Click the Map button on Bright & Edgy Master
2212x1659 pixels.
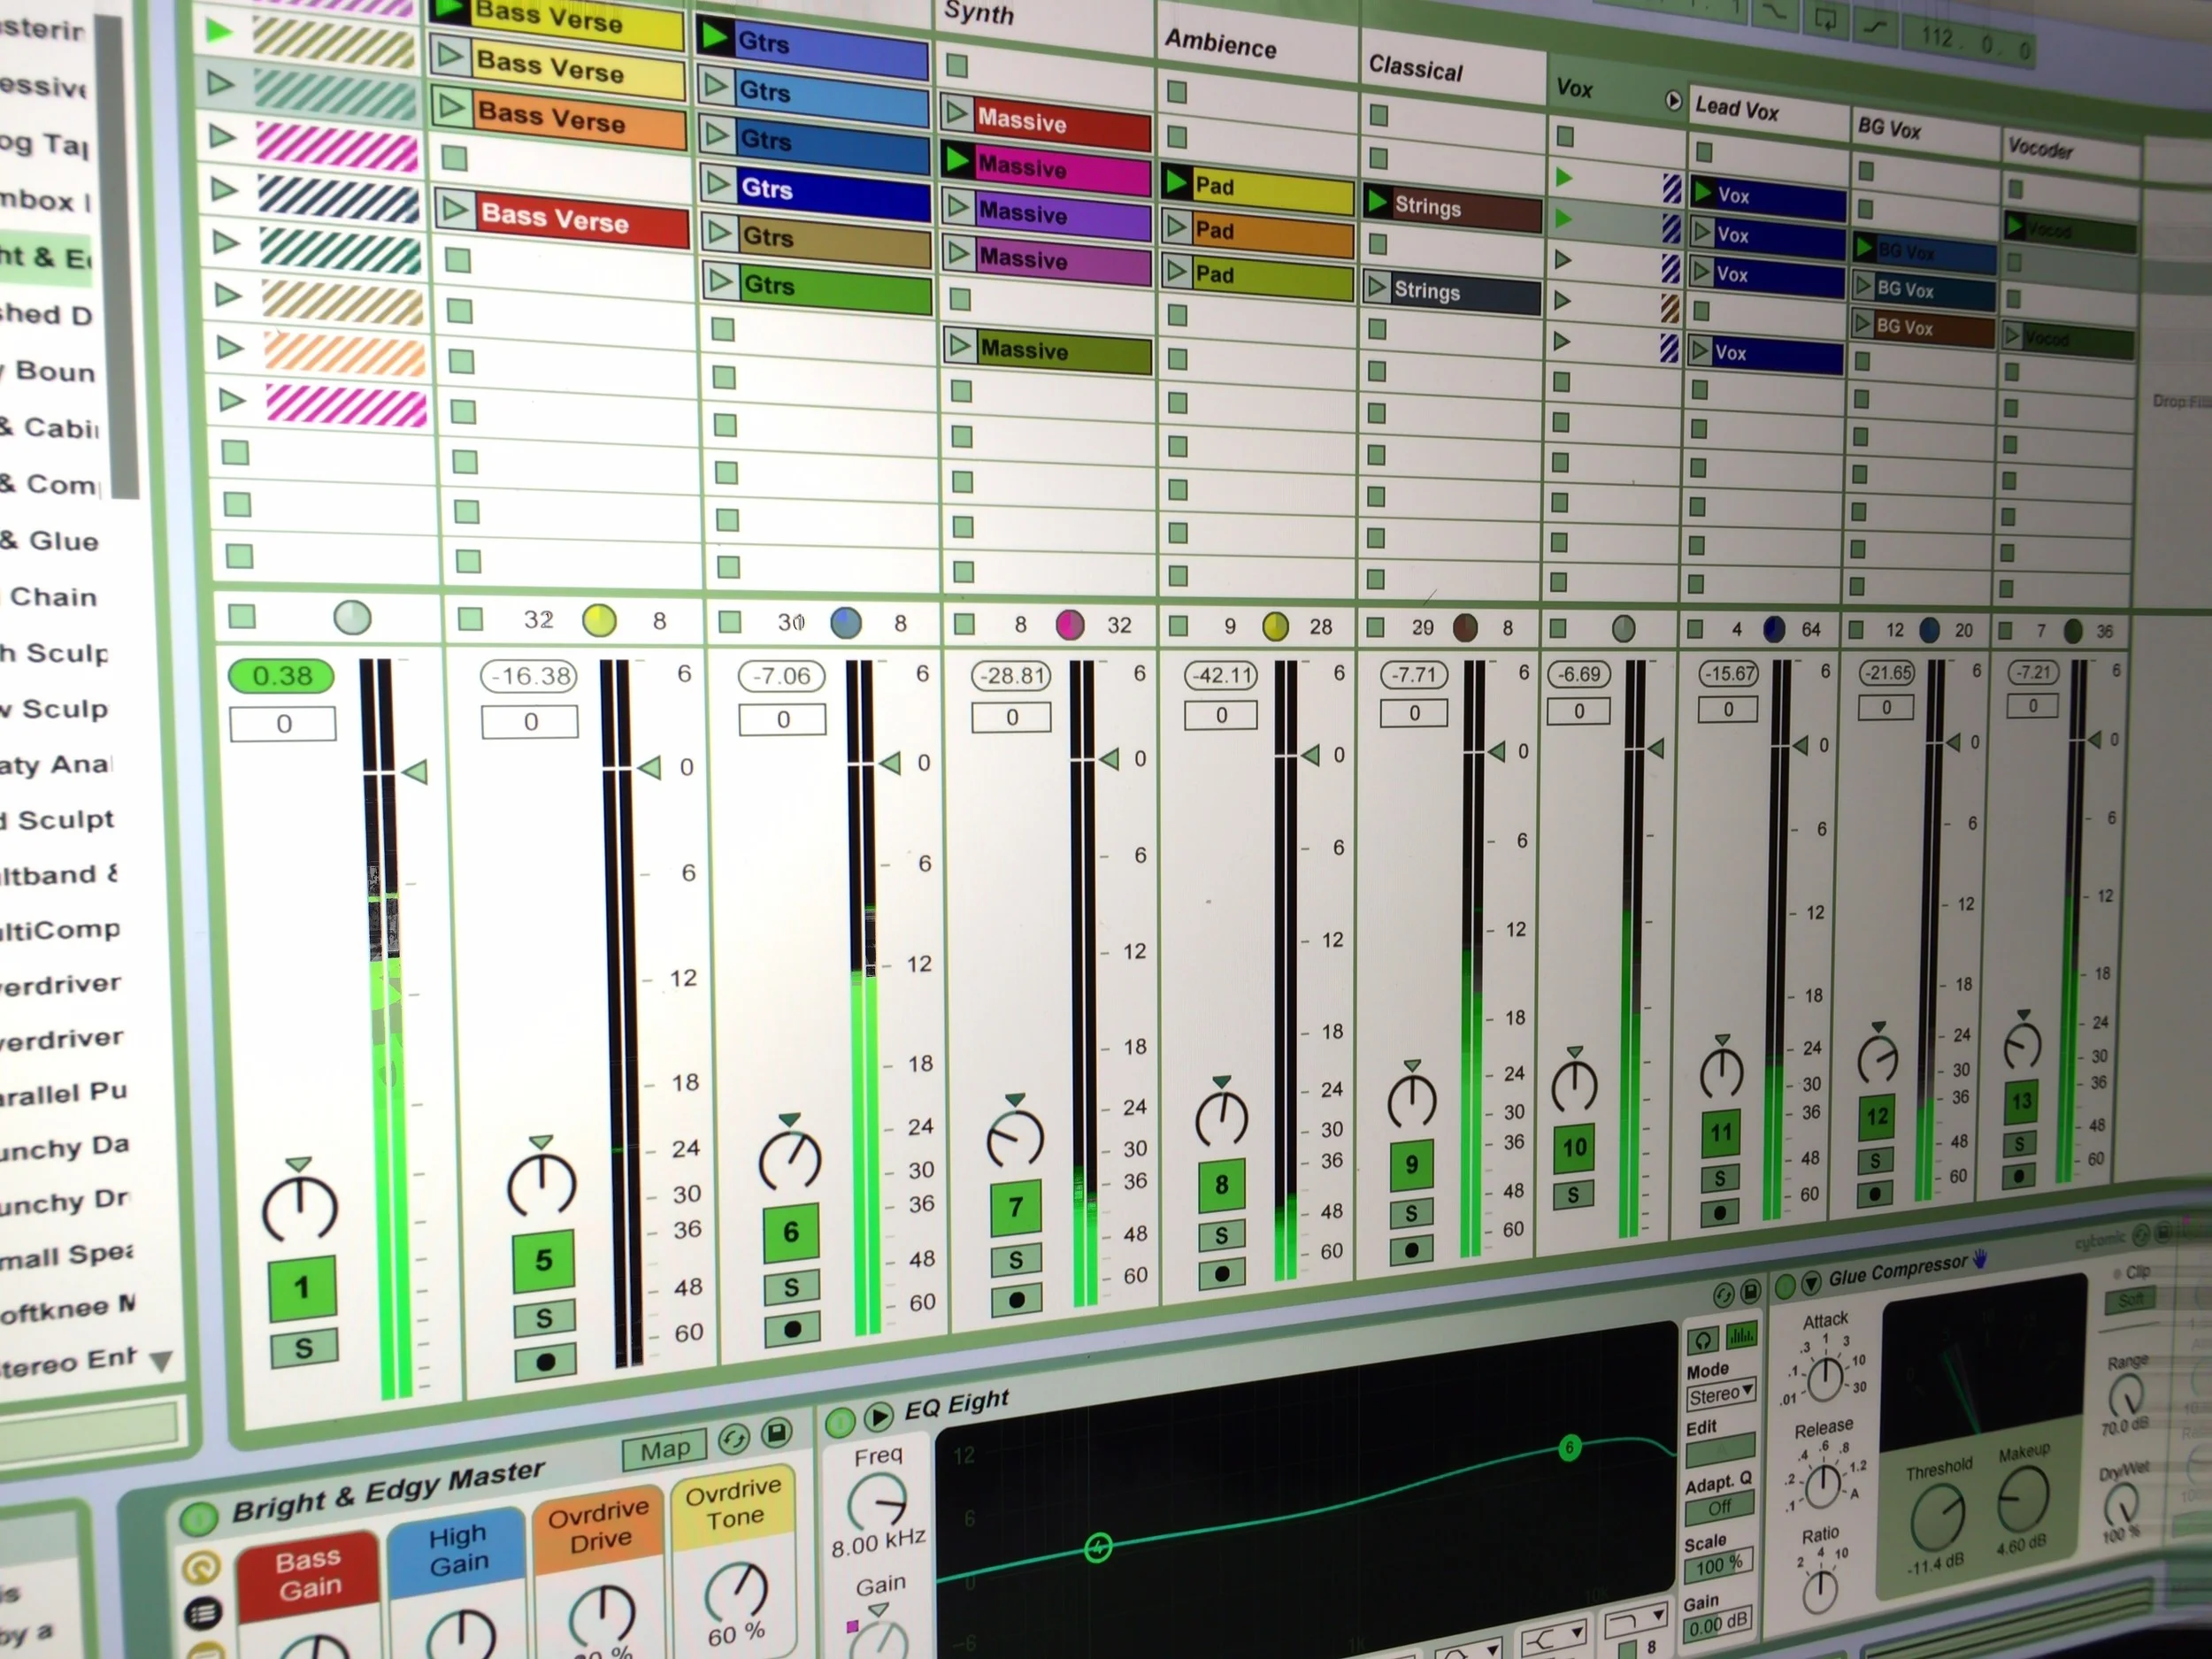(x=665, y=1449)
